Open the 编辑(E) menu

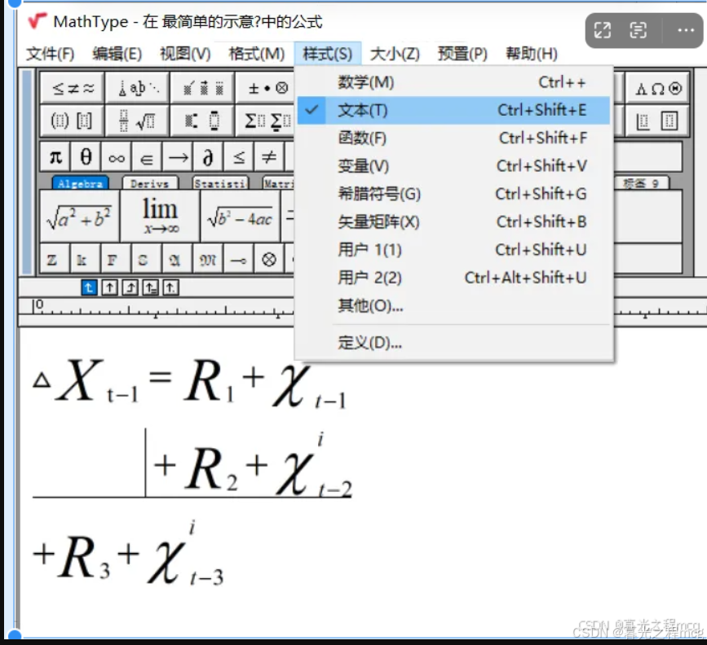[x=117, y=54]
